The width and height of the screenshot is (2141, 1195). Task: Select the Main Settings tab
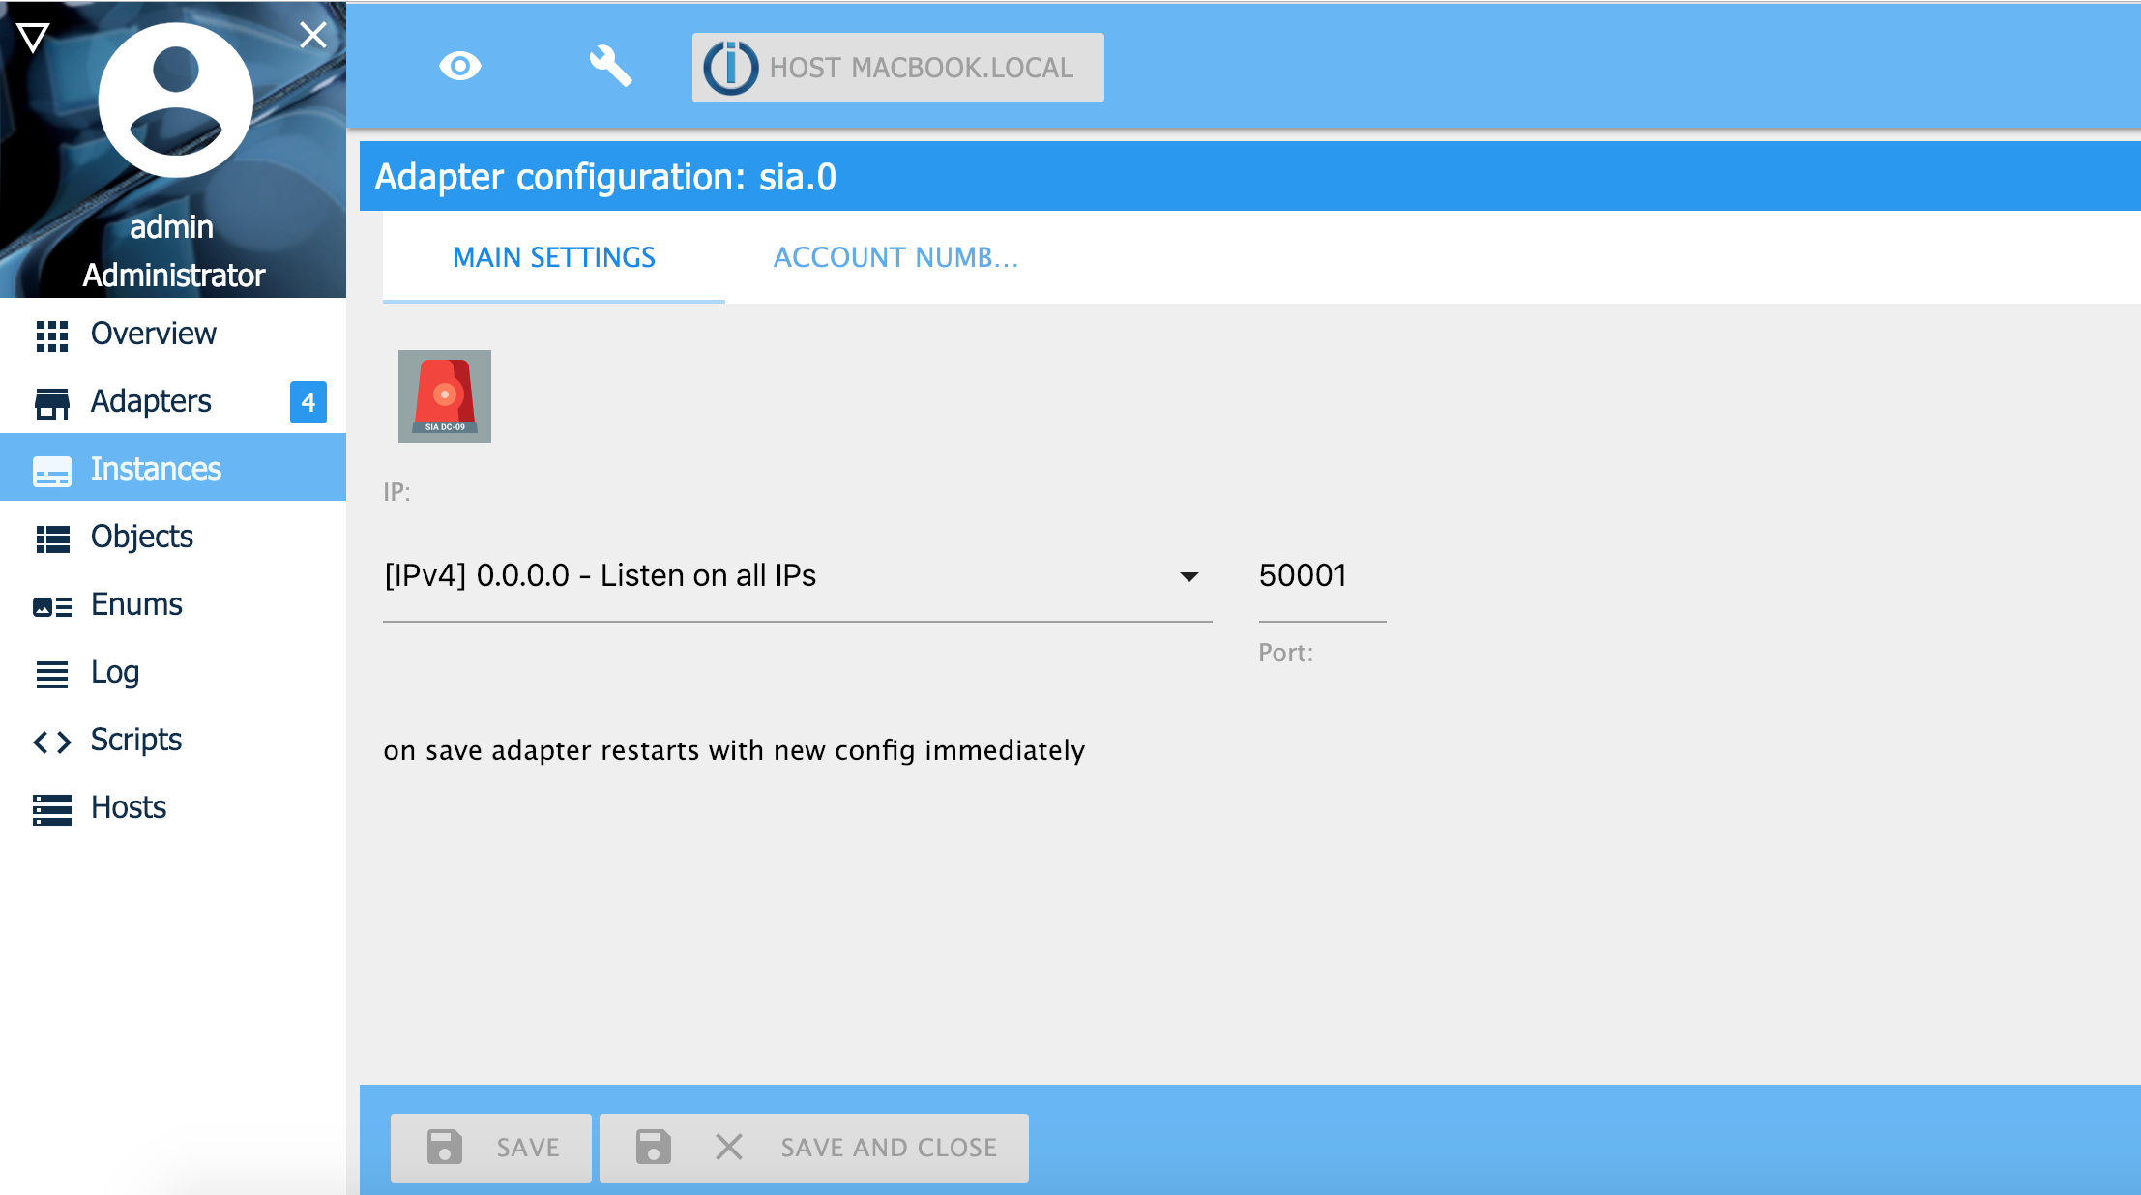coord(553,257)
